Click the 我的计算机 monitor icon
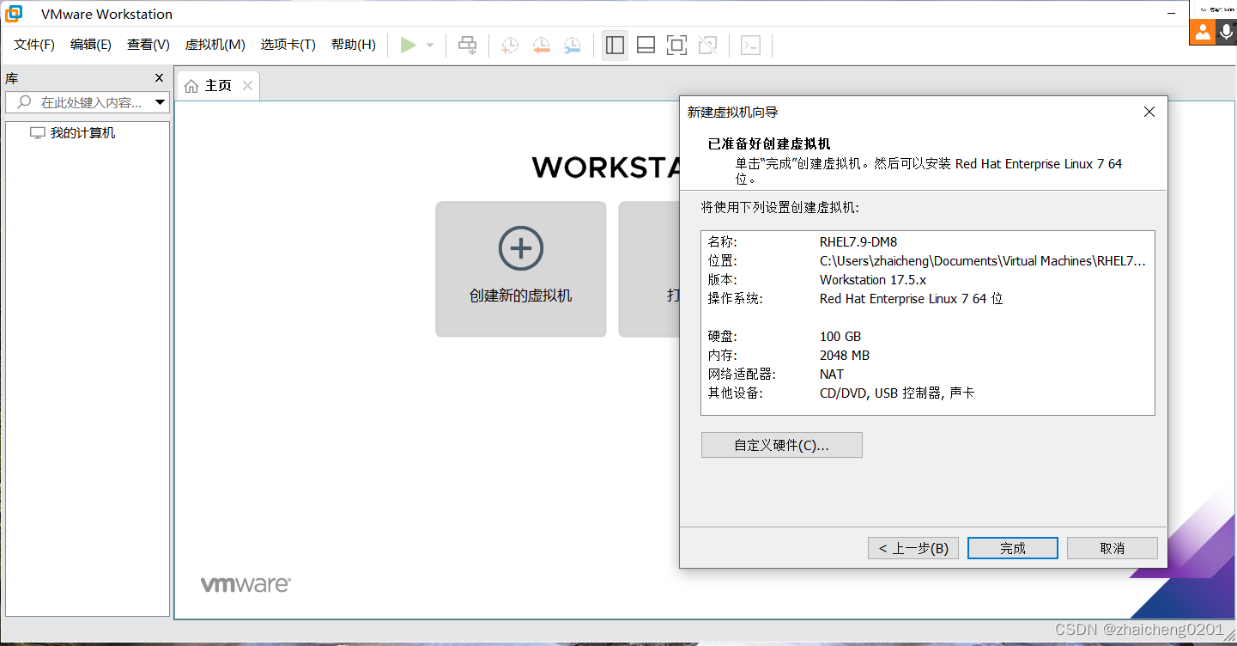This screenshot has width=1237, height=646. pos(37,133)
